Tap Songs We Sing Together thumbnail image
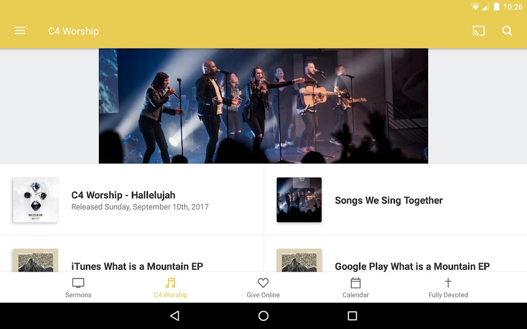This screenshot has height=329, width=527. 299,200
